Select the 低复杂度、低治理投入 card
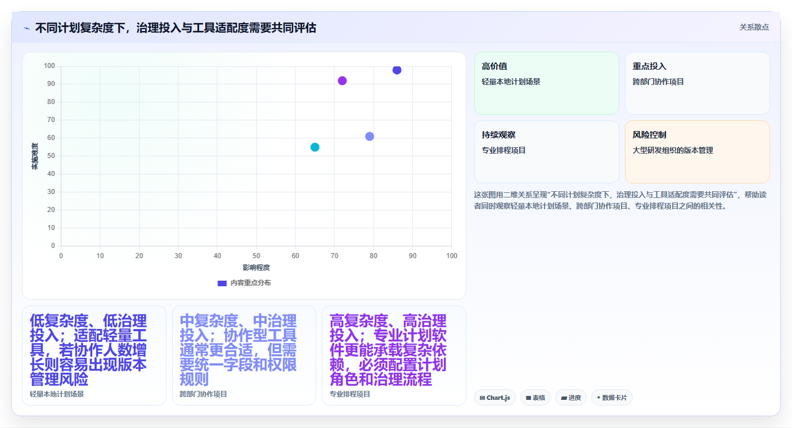Screen dimensions: 792x428 click(94, 355)
